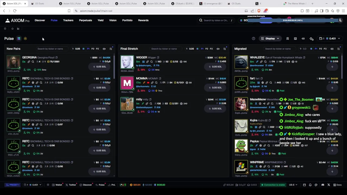Open the Yield tab
Image resolution: width=347 pixels, height=195 pixels.
click(x=101, y=20)
